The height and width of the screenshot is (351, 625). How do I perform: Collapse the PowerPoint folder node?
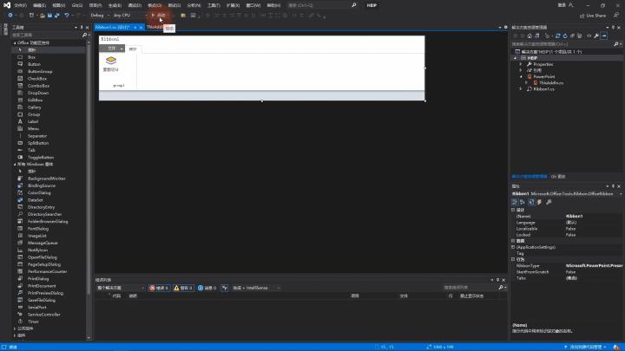pyautogui.click(x=521, y=76)
